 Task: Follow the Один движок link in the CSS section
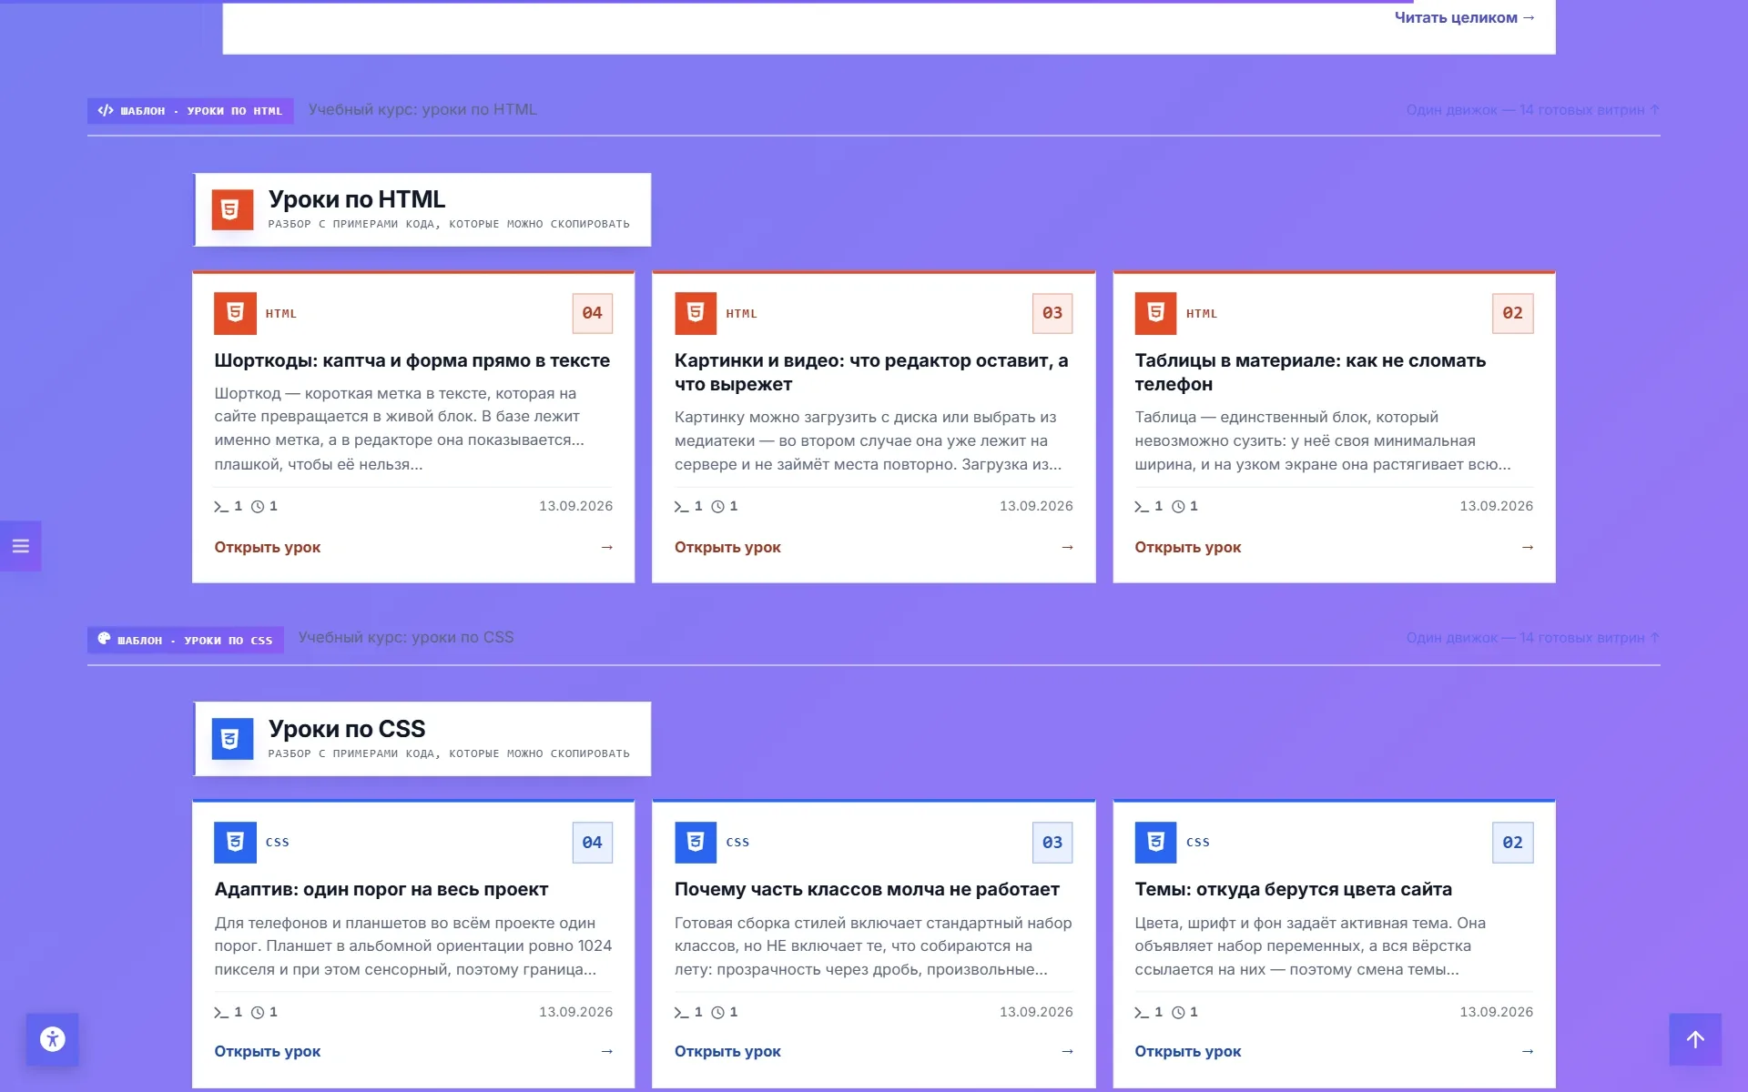1533,638
